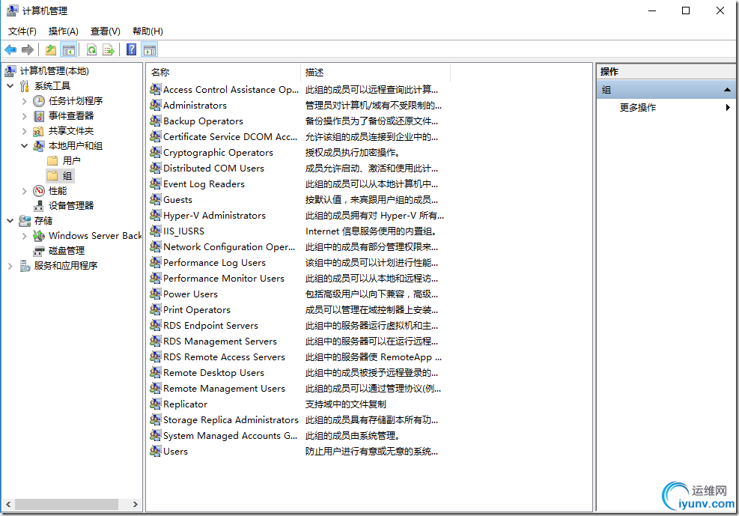Sort by the 名称 column header
Viewport: 739px width, 516px height.
tap(224, 72)
